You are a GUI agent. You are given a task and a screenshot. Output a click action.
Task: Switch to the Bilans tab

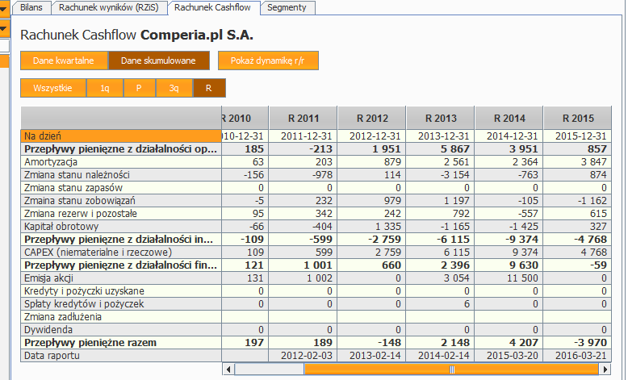tap(31, 7)
